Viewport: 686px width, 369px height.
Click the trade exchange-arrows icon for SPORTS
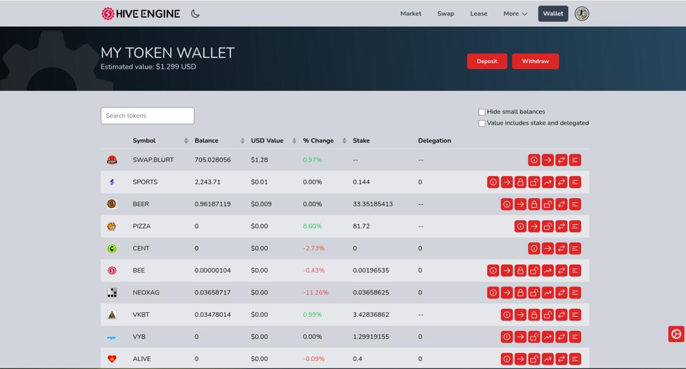click(561, 182)
